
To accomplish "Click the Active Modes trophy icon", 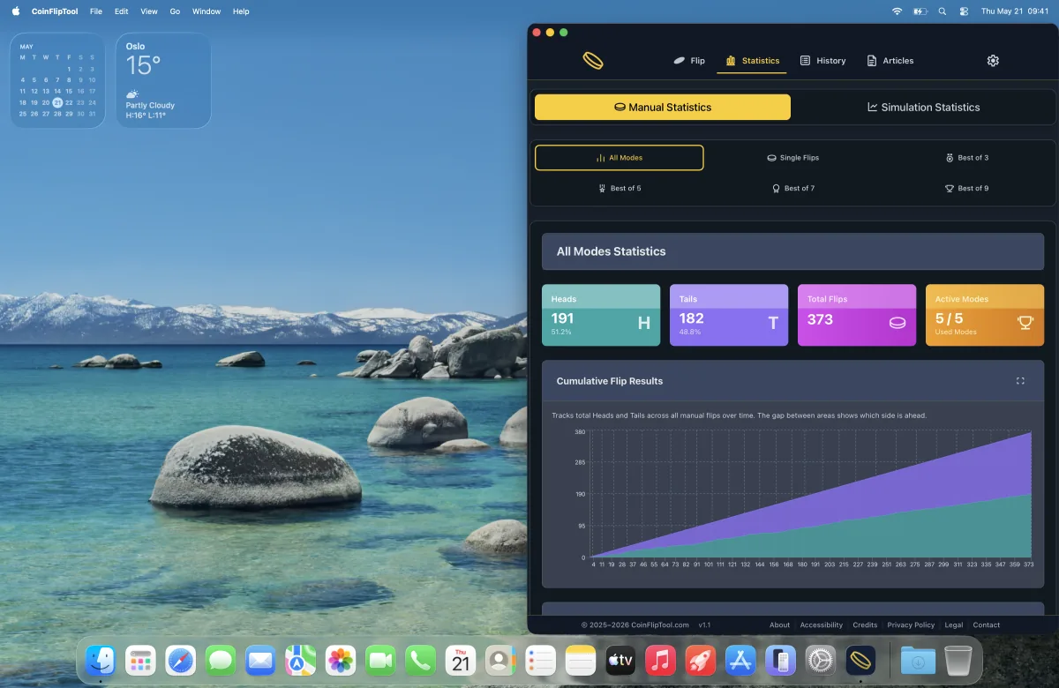I will pos(1025,323).
